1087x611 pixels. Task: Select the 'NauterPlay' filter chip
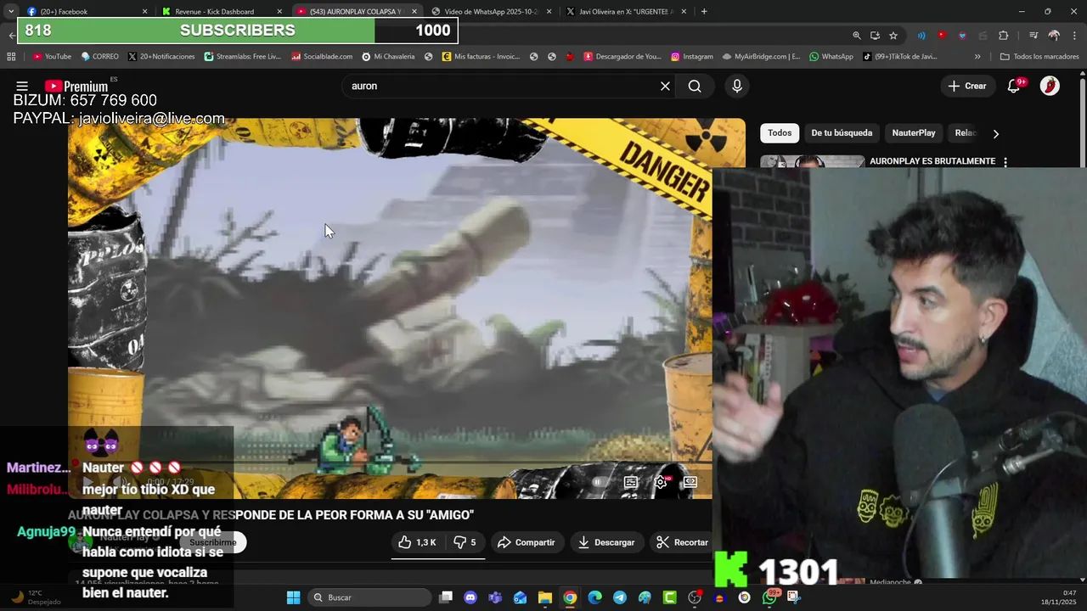click(x=914, y=133)
